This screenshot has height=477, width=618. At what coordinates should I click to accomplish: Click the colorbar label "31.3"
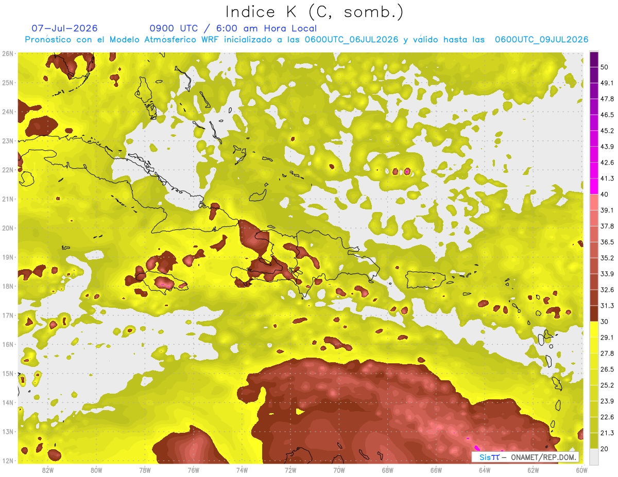pos(607,306)
